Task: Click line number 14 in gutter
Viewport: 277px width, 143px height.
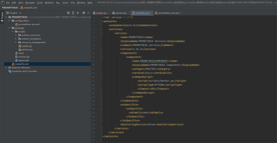Action: click(93, 69)
